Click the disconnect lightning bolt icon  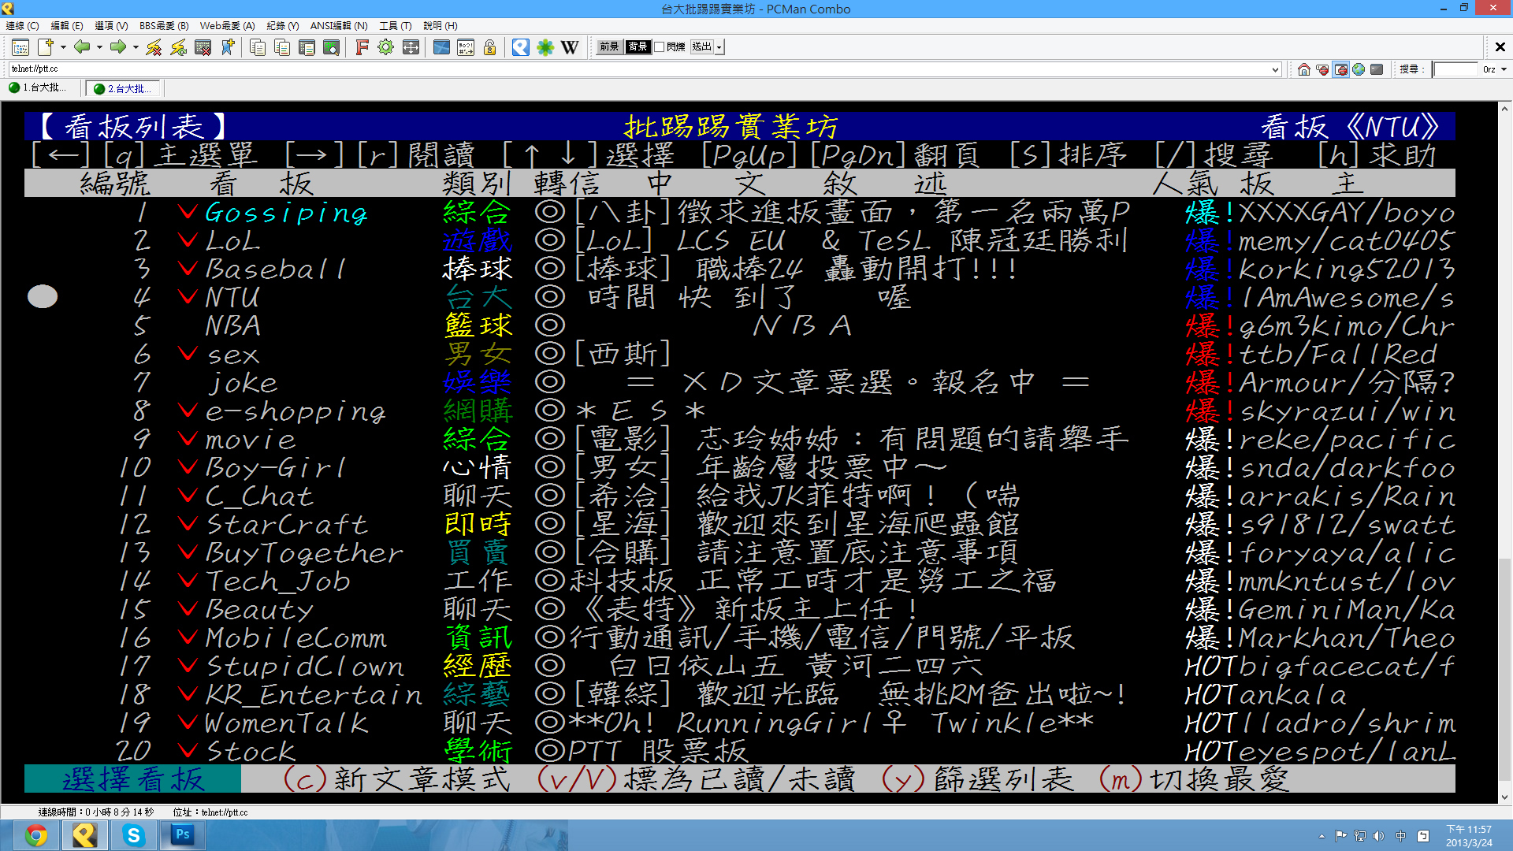pyautogui.click(x=154, y=47)
